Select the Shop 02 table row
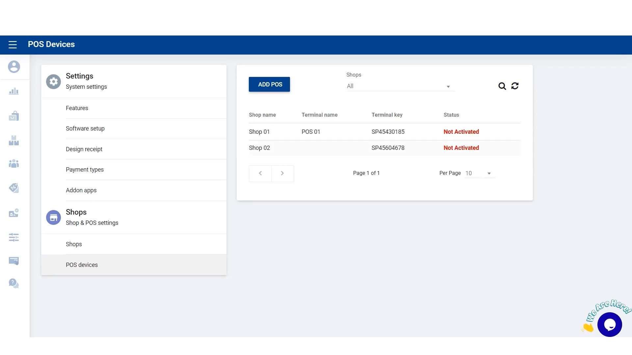The image size is (632, 355). (x=384, y=148)
